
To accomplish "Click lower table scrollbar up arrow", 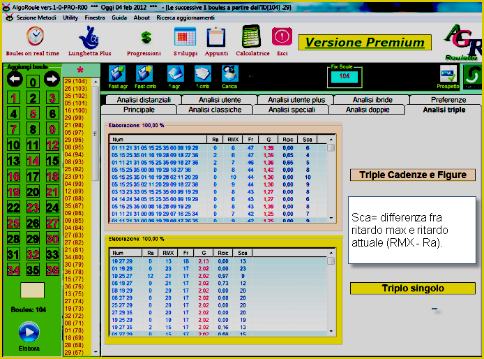I will point(331,253).
